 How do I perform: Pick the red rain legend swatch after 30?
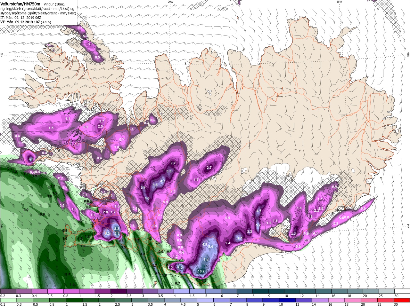(401, 300)
